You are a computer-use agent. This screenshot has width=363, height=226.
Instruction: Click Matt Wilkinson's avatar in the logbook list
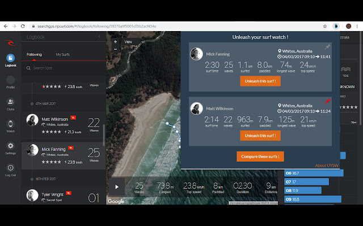pyautogui.click(x=32, y=120)
